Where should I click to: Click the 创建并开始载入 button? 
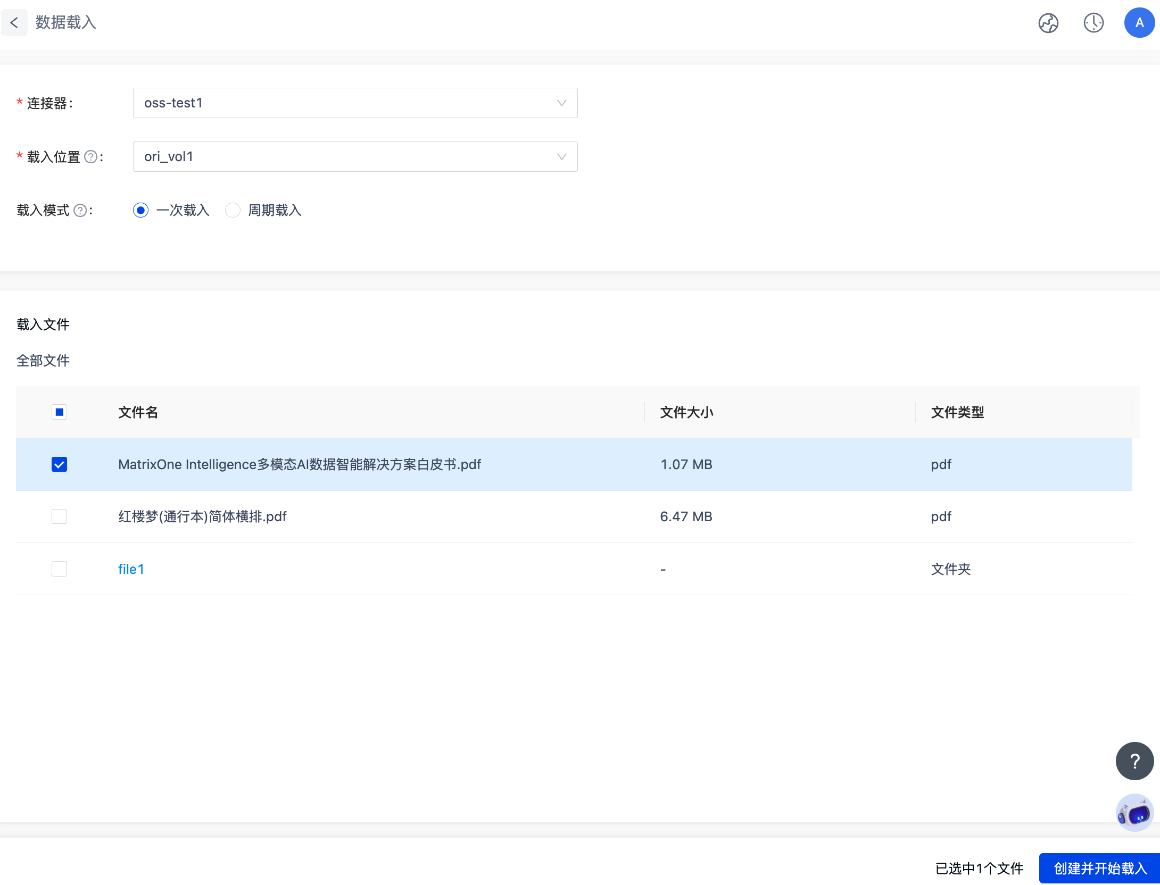[x=1099, y=869]
